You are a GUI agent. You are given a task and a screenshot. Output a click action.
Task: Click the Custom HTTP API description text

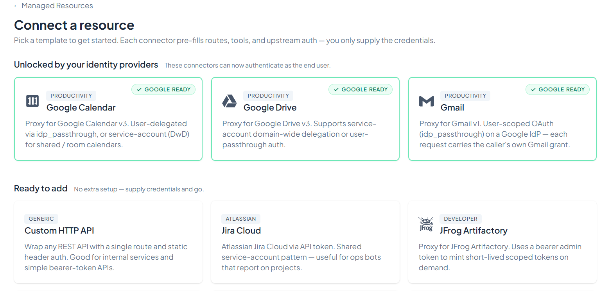[106, 257]
